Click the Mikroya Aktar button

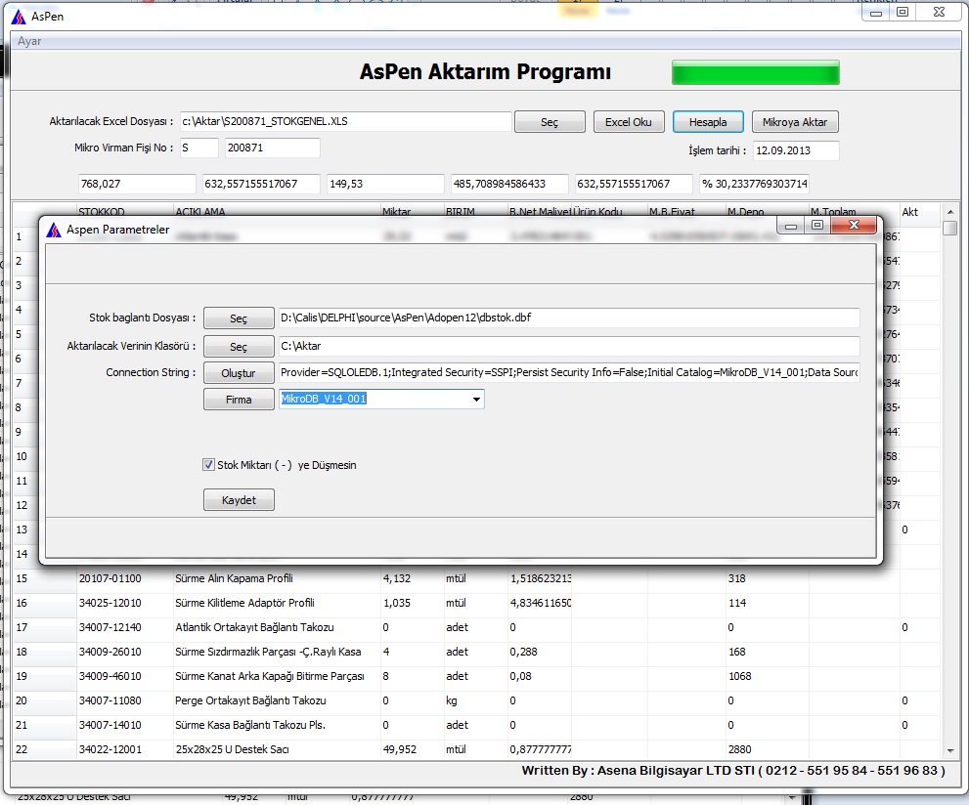(x=795, y=122)
